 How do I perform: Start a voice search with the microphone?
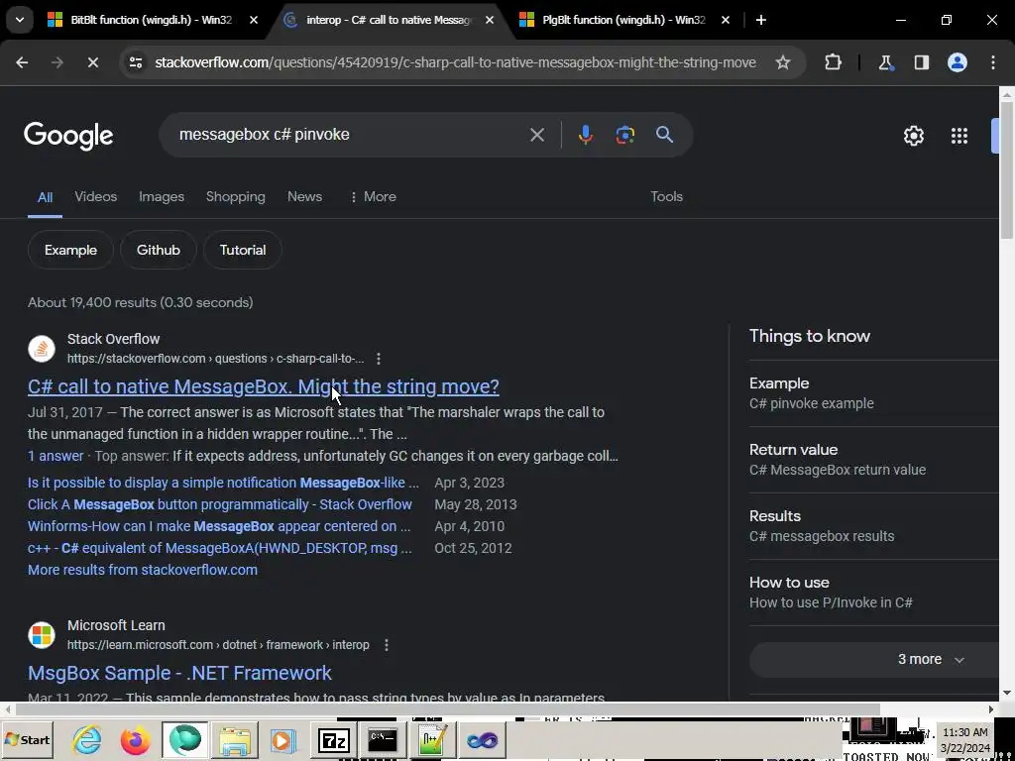point(585,135)
